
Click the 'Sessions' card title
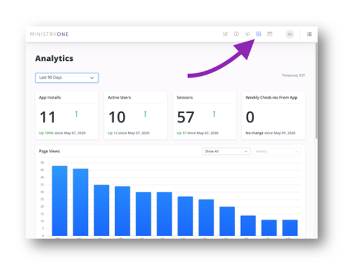[184, 98]
